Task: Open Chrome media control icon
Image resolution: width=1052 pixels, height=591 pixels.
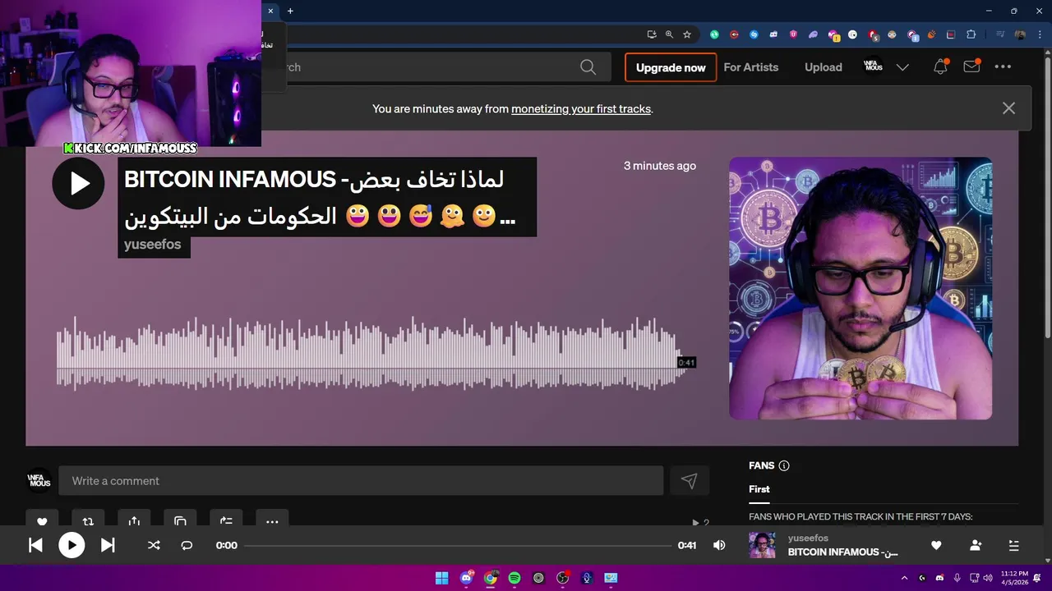Action: click(x=1000, y=34)
